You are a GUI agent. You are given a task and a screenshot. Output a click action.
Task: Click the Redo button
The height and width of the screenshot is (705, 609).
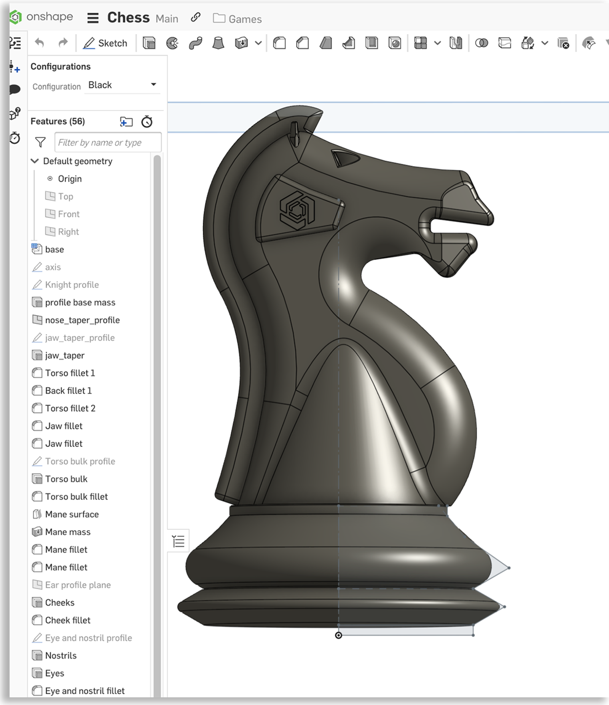click(x=62, y=43)
